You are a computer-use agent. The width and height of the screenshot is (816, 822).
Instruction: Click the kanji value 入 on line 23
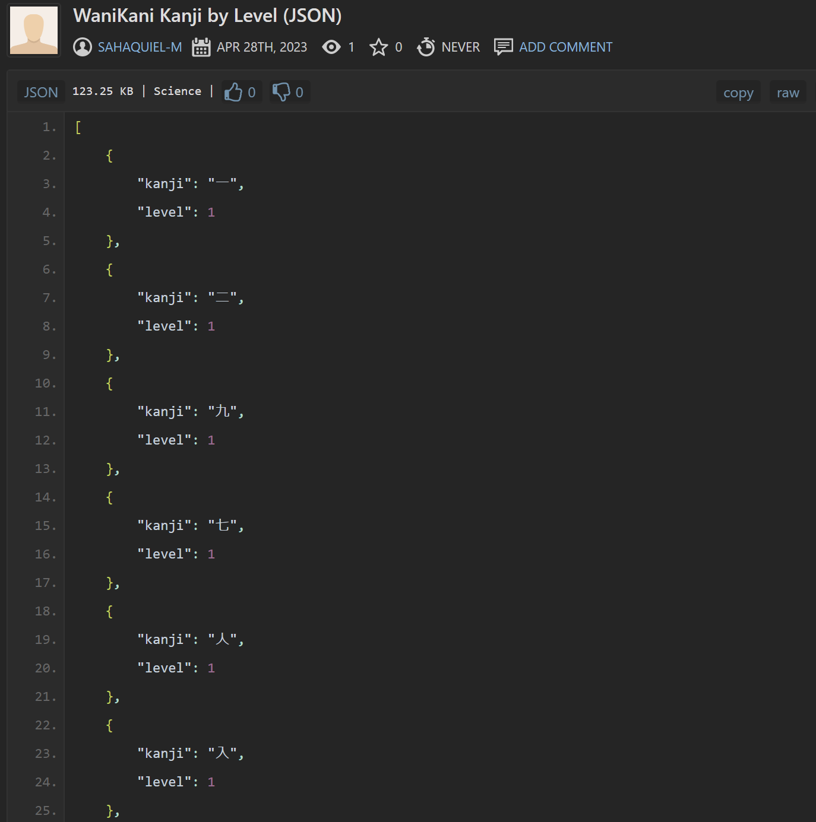223,753
